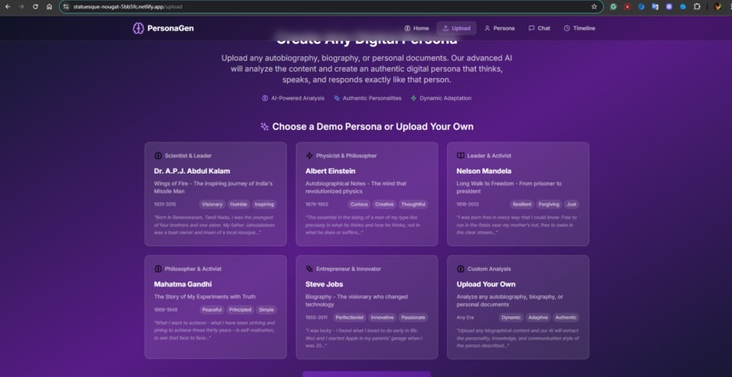Click the Resilient tag on Mandela card

pos(522,204)
